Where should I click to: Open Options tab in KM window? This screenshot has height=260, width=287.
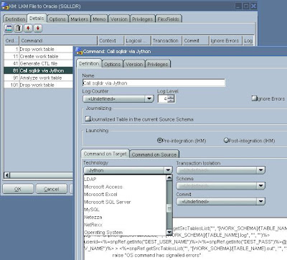coord(57,19)
